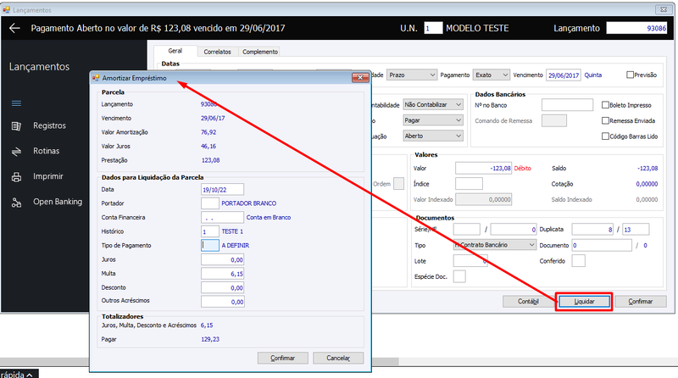This screenshot has height=378, width=678.
Task: Click the Pagar total 129,23
Action: [x=210, y=340]
